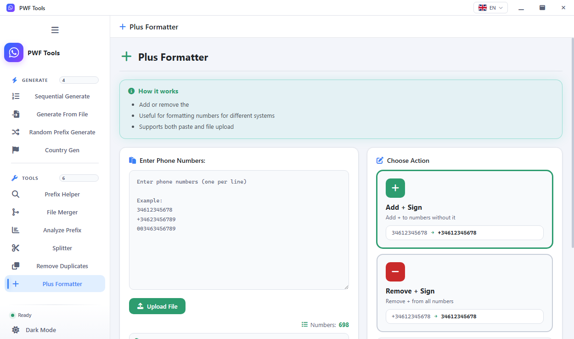Click the red Remove Sign minus icon
The height and width of the screenshot is (339, 574).
click(x=395, y=272)
